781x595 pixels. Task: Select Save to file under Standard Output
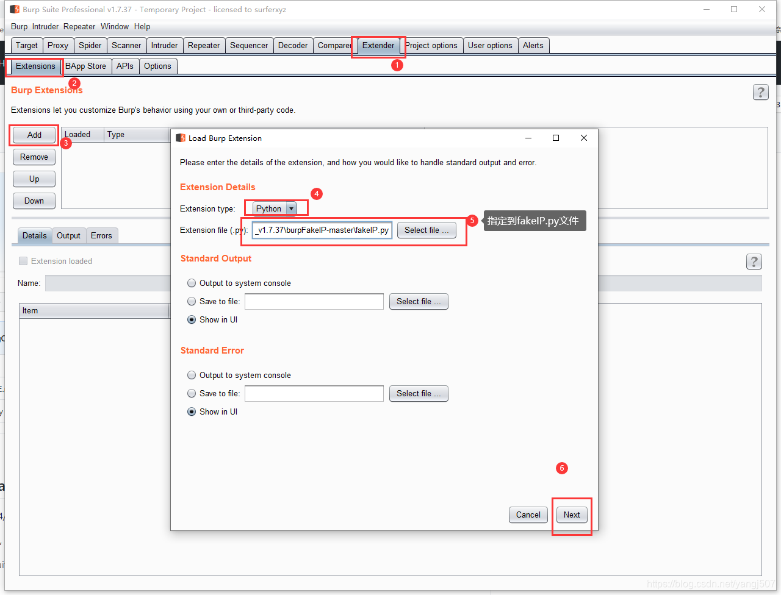192,301
